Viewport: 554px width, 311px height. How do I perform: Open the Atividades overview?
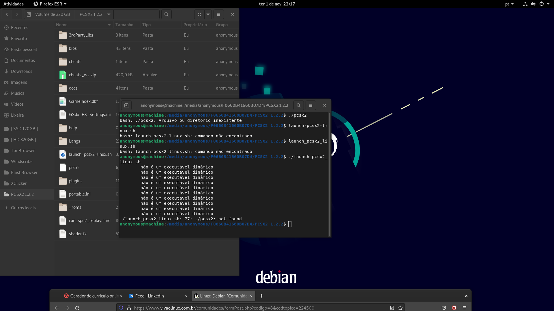(x=14, y=4)
